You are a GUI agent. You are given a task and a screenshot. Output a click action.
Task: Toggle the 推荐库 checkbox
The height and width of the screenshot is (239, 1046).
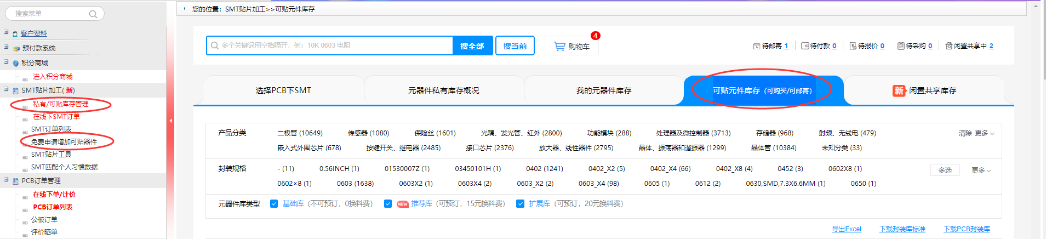(x=388, y=204)
